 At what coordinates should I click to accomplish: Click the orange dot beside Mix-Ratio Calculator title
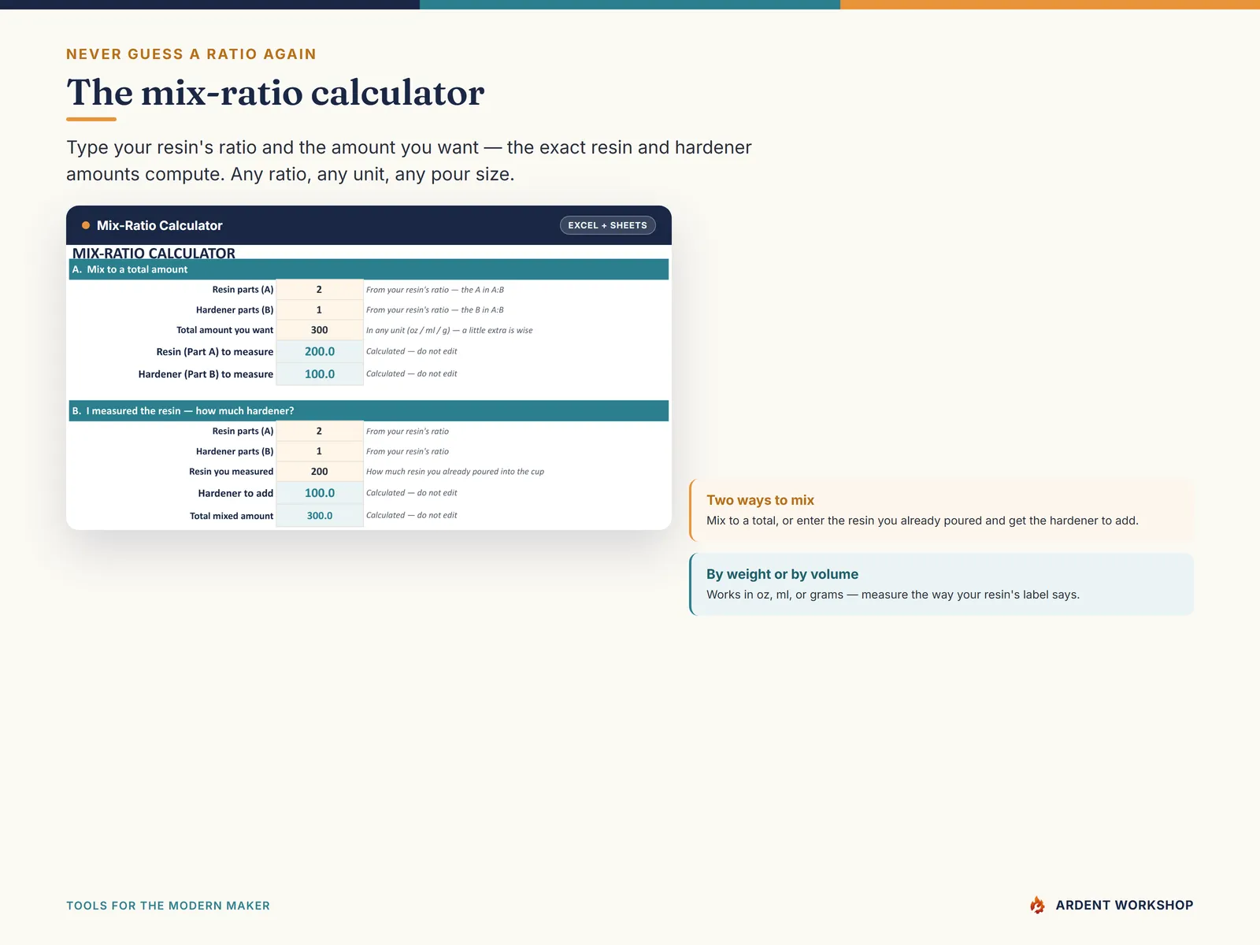click(x=86, y=225)
